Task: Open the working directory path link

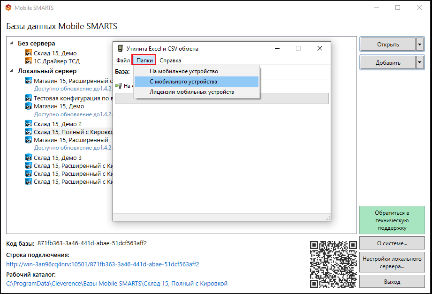Action: pyautogui.click(x=117, y=283)
